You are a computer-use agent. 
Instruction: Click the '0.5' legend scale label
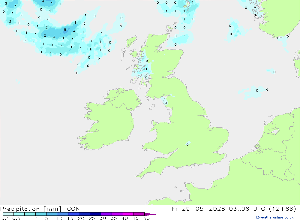pos(16,218)
